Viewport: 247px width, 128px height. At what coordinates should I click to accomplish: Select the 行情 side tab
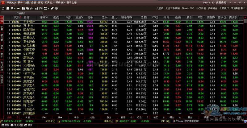2,20
